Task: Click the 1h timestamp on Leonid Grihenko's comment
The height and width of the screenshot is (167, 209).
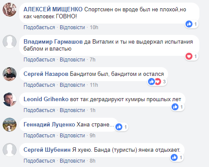Action: coord(92,110)
